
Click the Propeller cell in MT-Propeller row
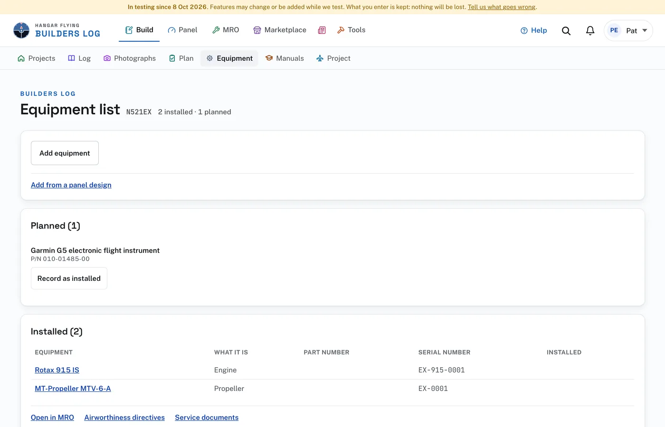229,389
